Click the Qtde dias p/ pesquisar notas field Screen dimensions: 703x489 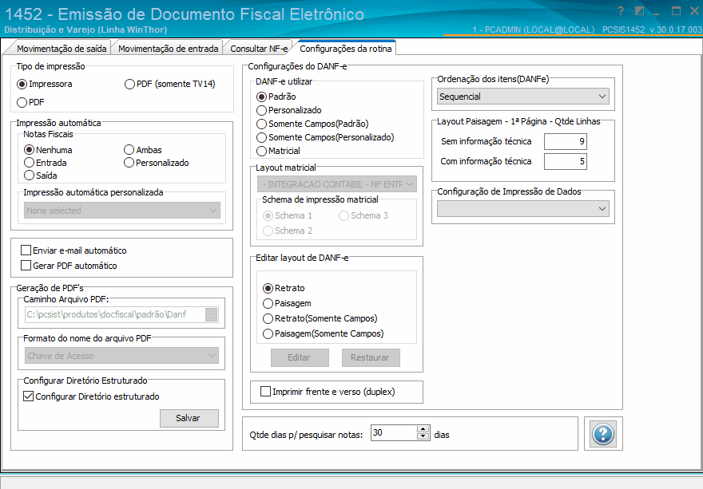tap(394, 432)
